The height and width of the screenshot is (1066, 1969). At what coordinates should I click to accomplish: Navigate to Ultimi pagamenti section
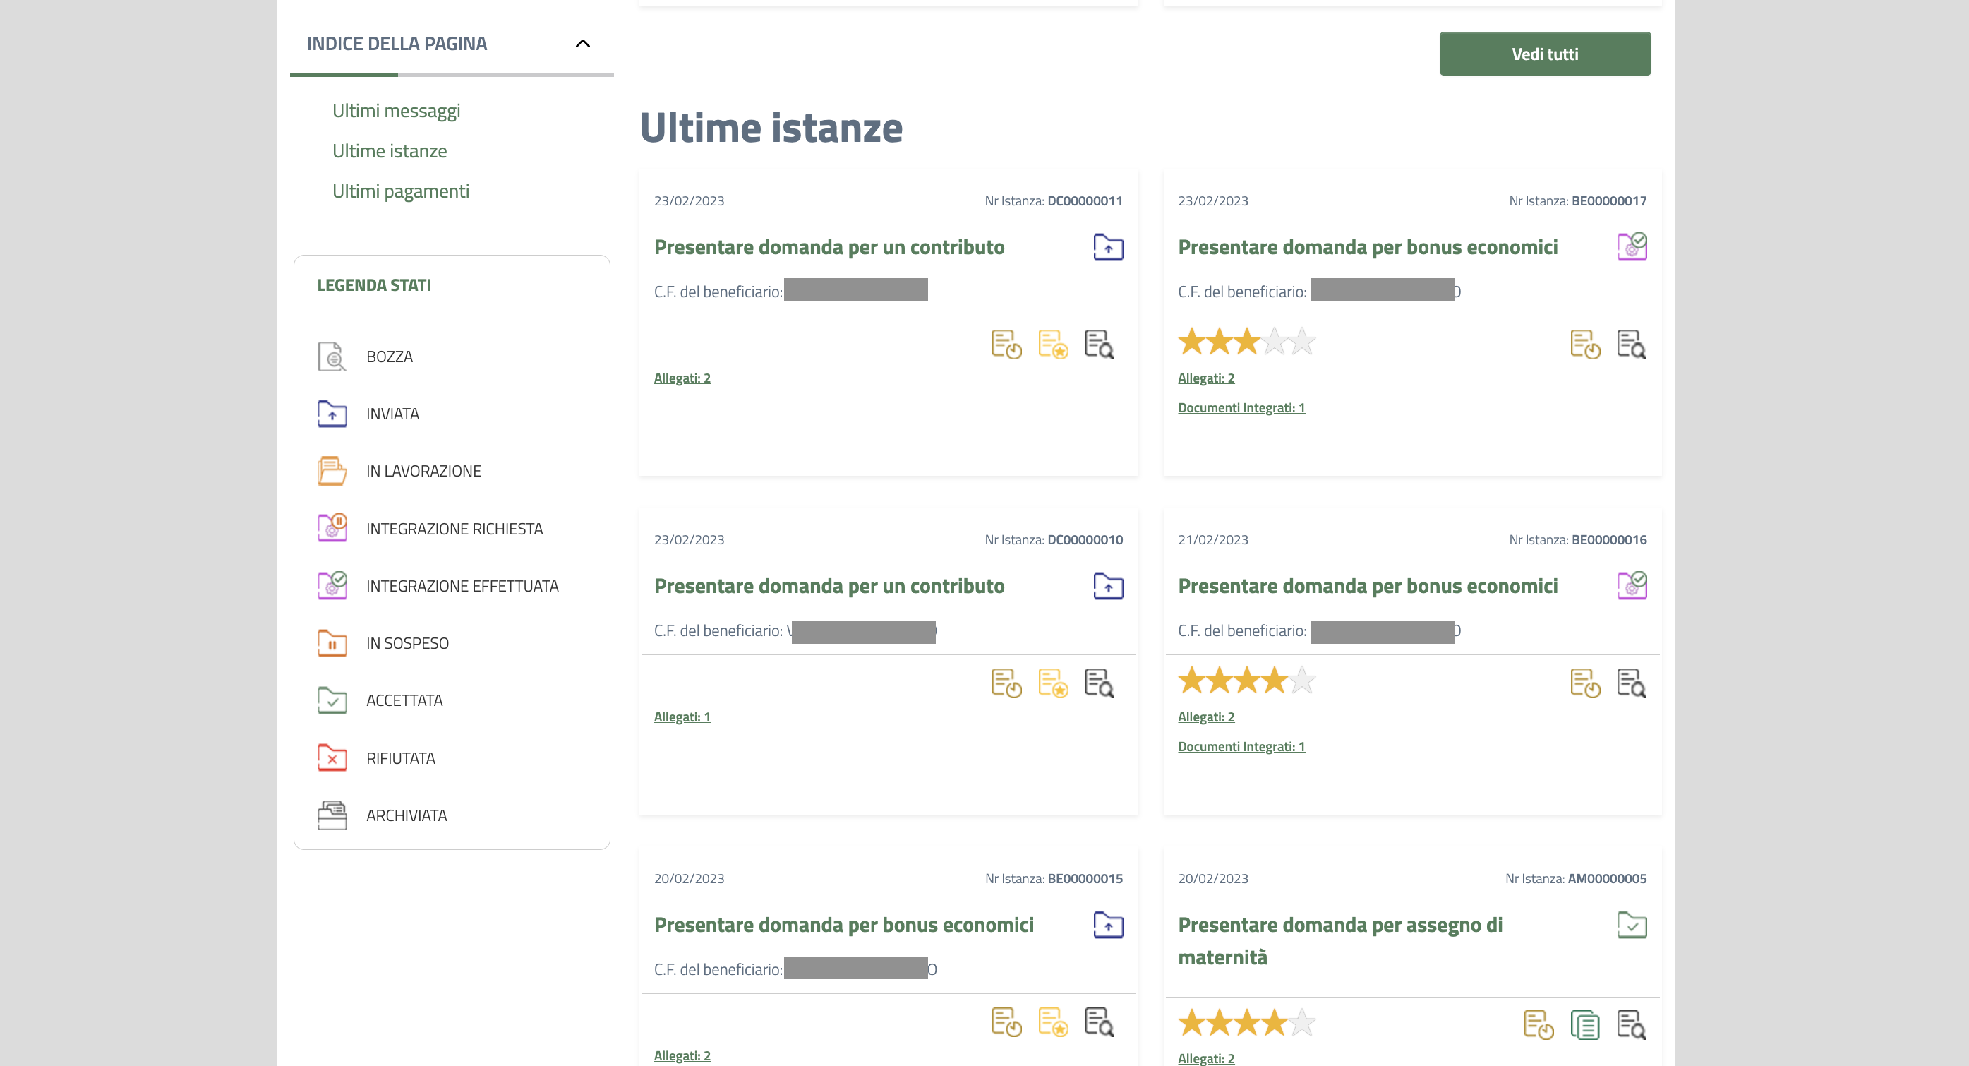click(401, 191)
